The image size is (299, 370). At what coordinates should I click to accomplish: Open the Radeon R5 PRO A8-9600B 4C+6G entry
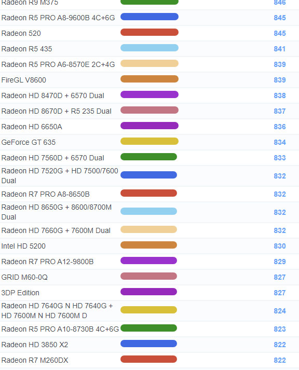pyautogui.click(x=58, y=18)
